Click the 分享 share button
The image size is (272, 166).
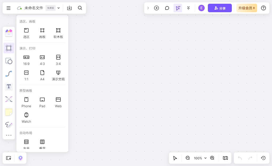(220, 8)
